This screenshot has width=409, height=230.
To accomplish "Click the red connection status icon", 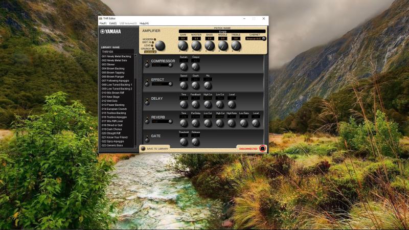I will (x=262, y=148).
